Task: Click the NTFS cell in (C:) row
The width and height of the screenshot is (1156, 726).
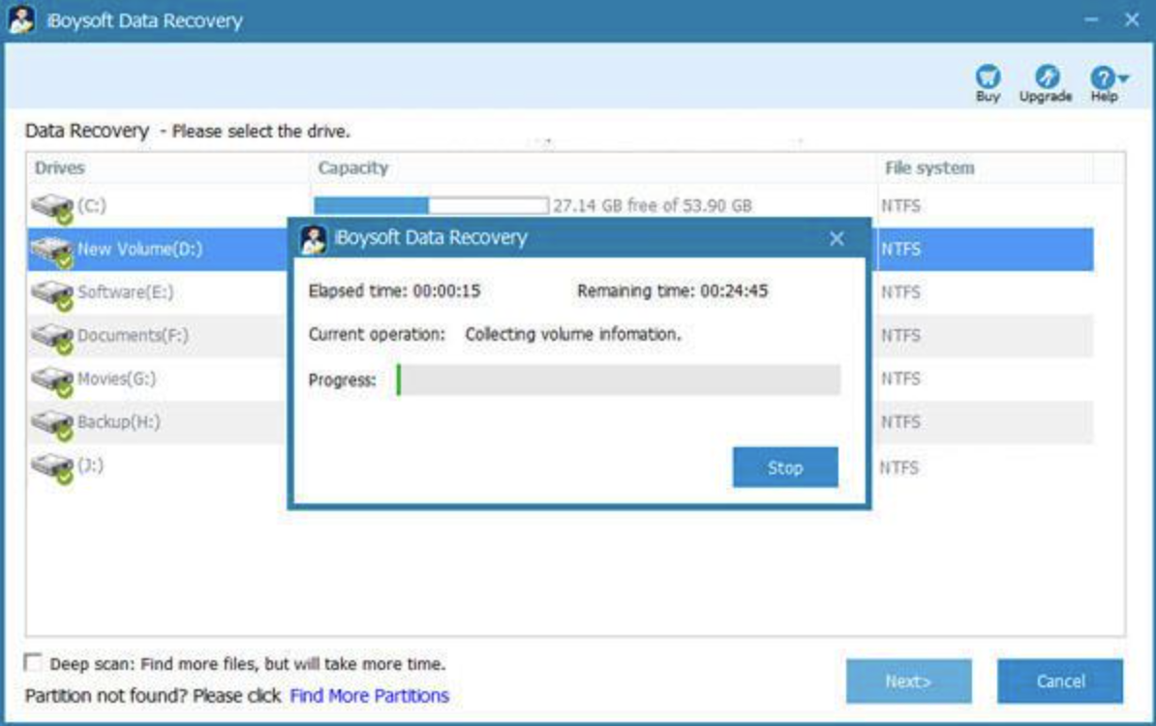Action: tap(901, 205)
